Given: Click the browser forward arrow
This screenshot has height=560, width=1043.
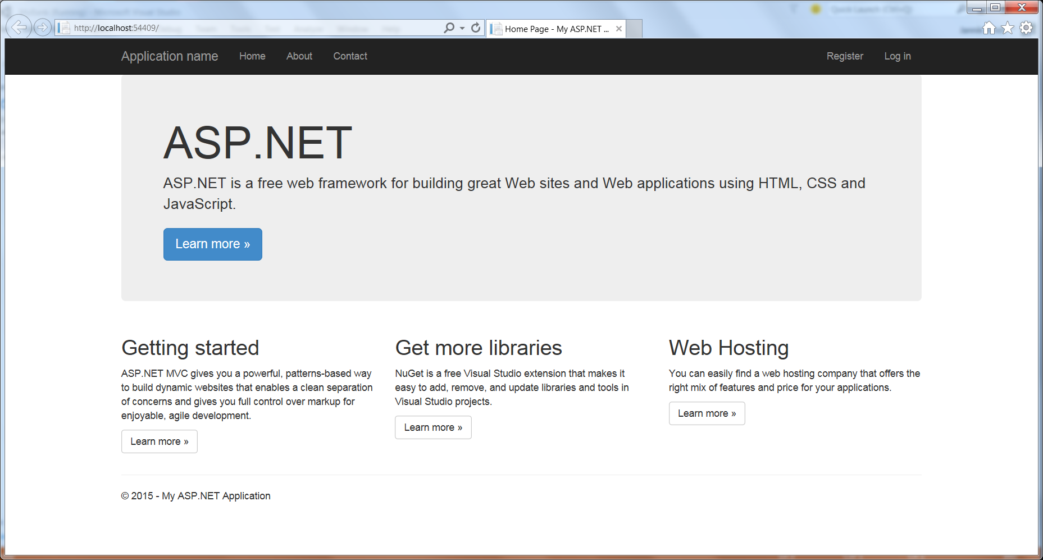Looking at the screenshot, I should point(43,27).
